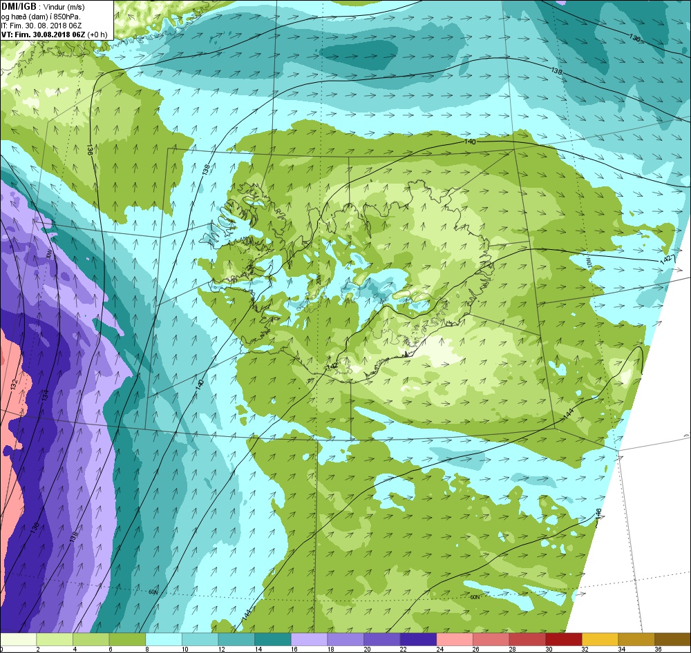This screenshot has height=653, width=691.
Task: Select the dark red 30–32 m/s legend swatch
Action: (x=564, y=639)
